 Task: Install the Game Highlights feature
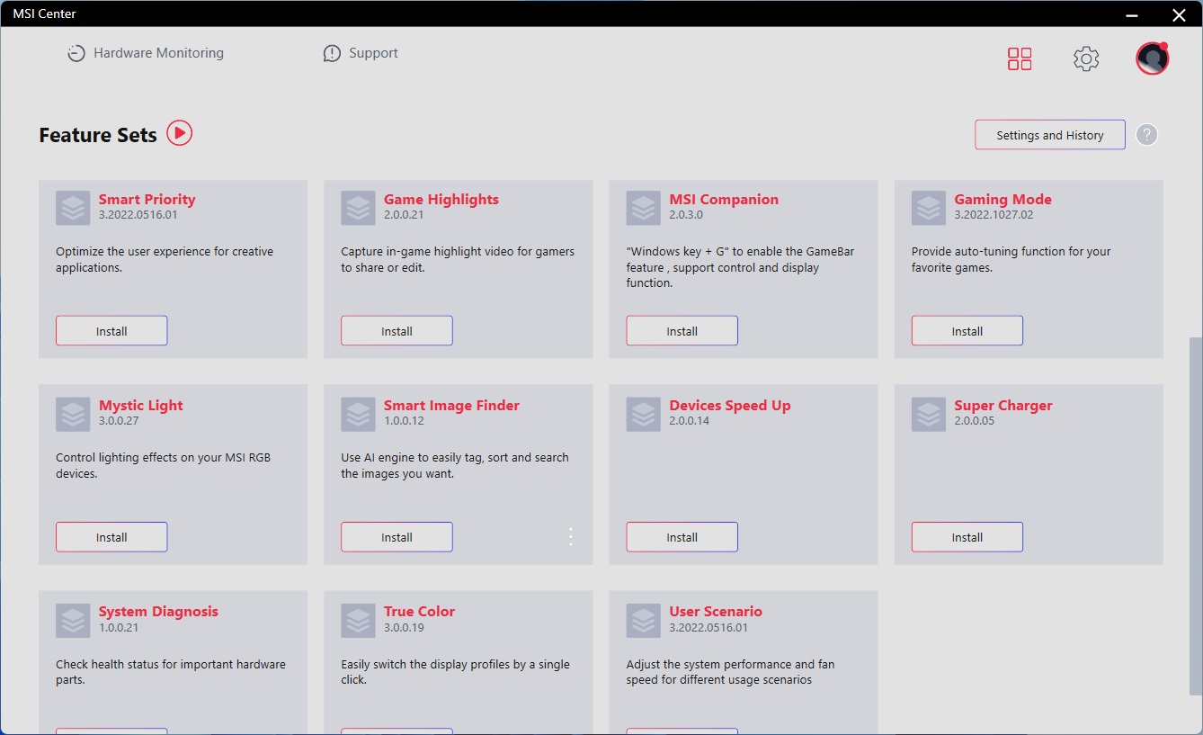coord(397,331)
